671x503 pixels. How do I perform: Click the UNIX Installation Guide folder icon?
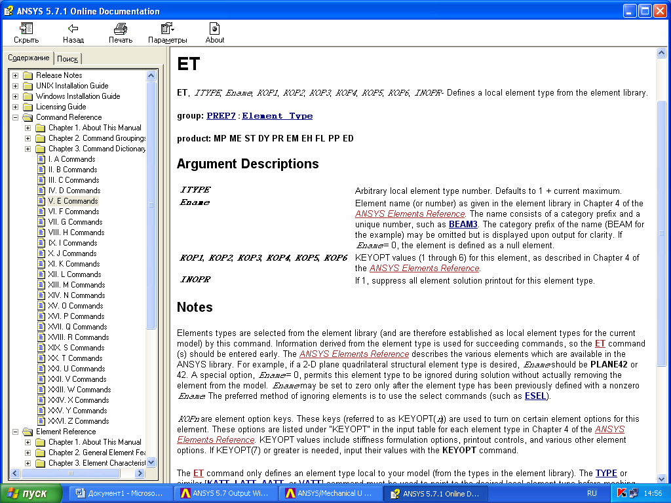pyautogui.click(x=28, y=86)
